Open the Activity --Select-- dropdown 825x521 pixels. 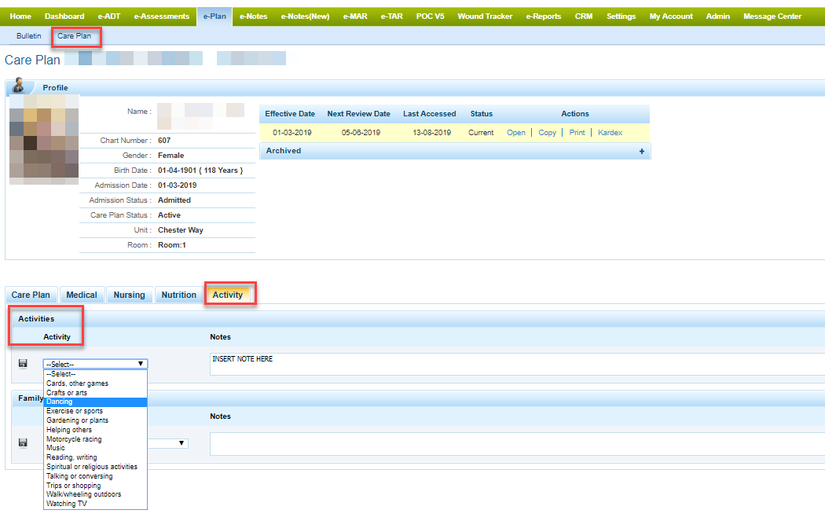point(95,364)
